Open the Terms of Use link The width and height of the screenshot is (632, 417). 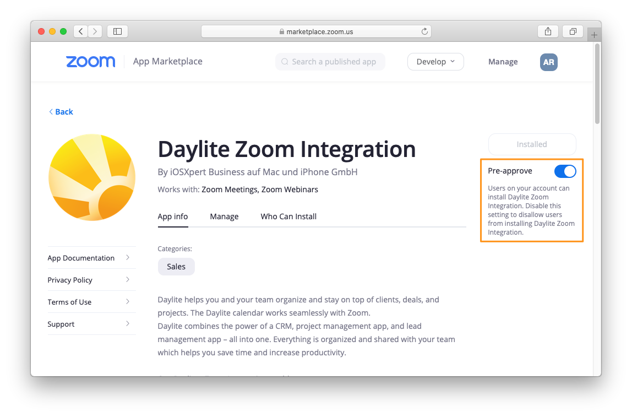tap(69, 302)
